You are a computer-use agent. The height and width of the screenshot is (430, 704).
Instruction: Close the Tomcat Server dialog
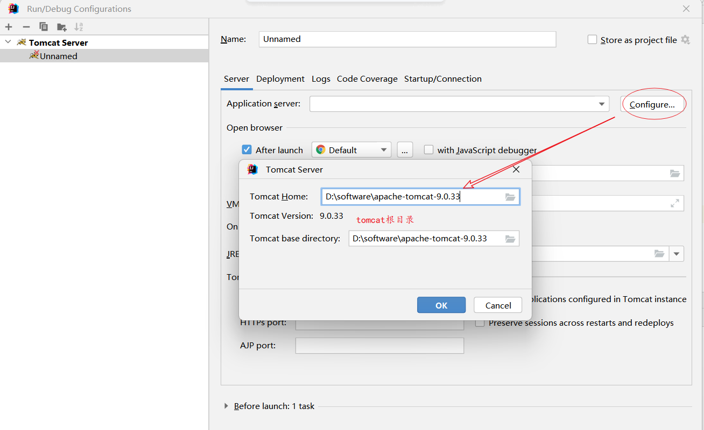tap(516, 169)
